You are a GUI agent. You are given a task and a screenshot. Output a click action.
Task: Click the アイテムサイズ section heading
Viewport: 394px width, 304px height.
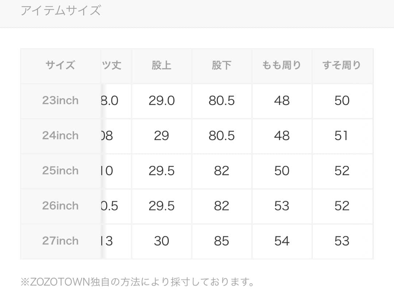(x=61, y=11)
